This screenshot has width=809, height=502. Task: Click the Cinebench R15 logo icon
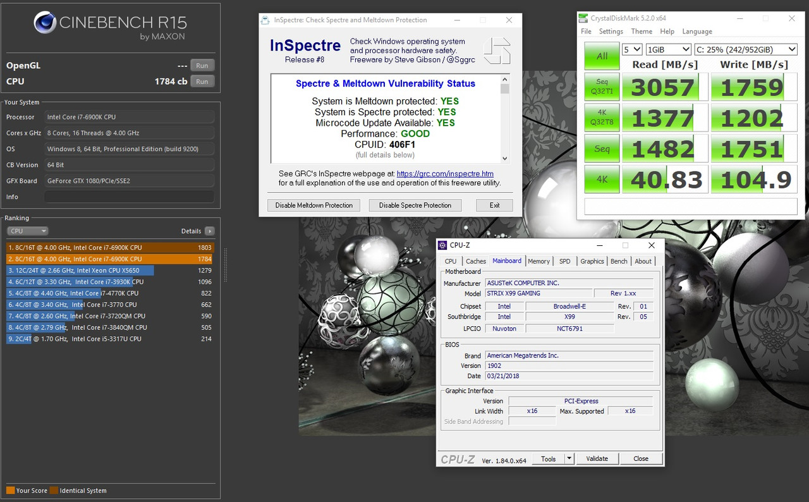click(44, 23)
